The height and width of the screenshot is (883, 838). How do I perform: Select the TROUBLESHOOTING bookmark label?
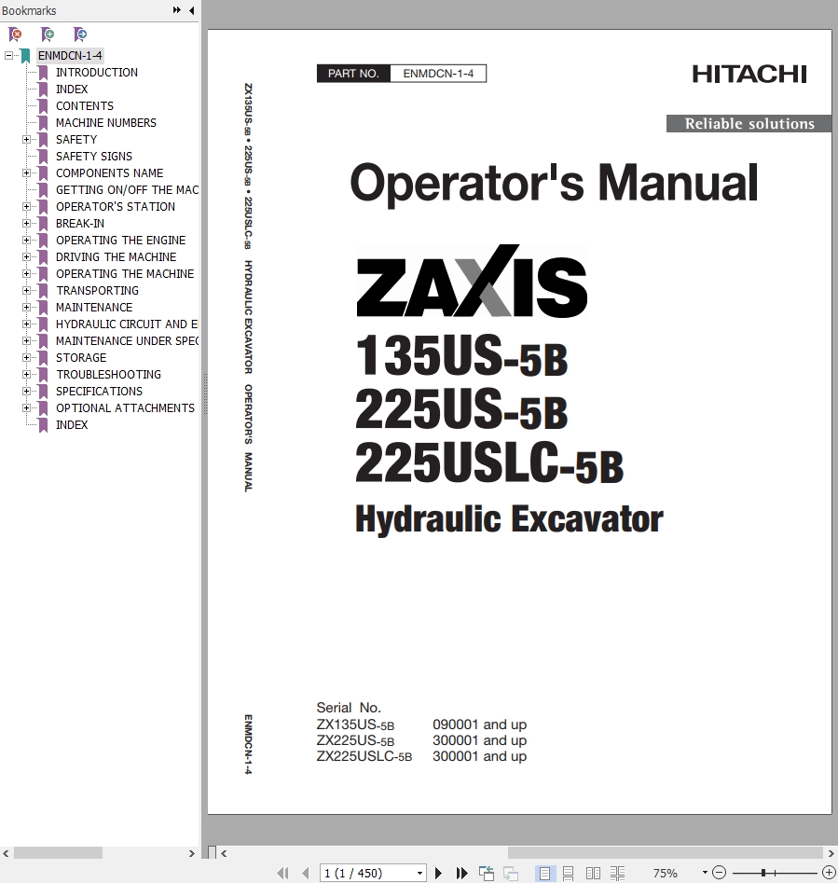109,375
